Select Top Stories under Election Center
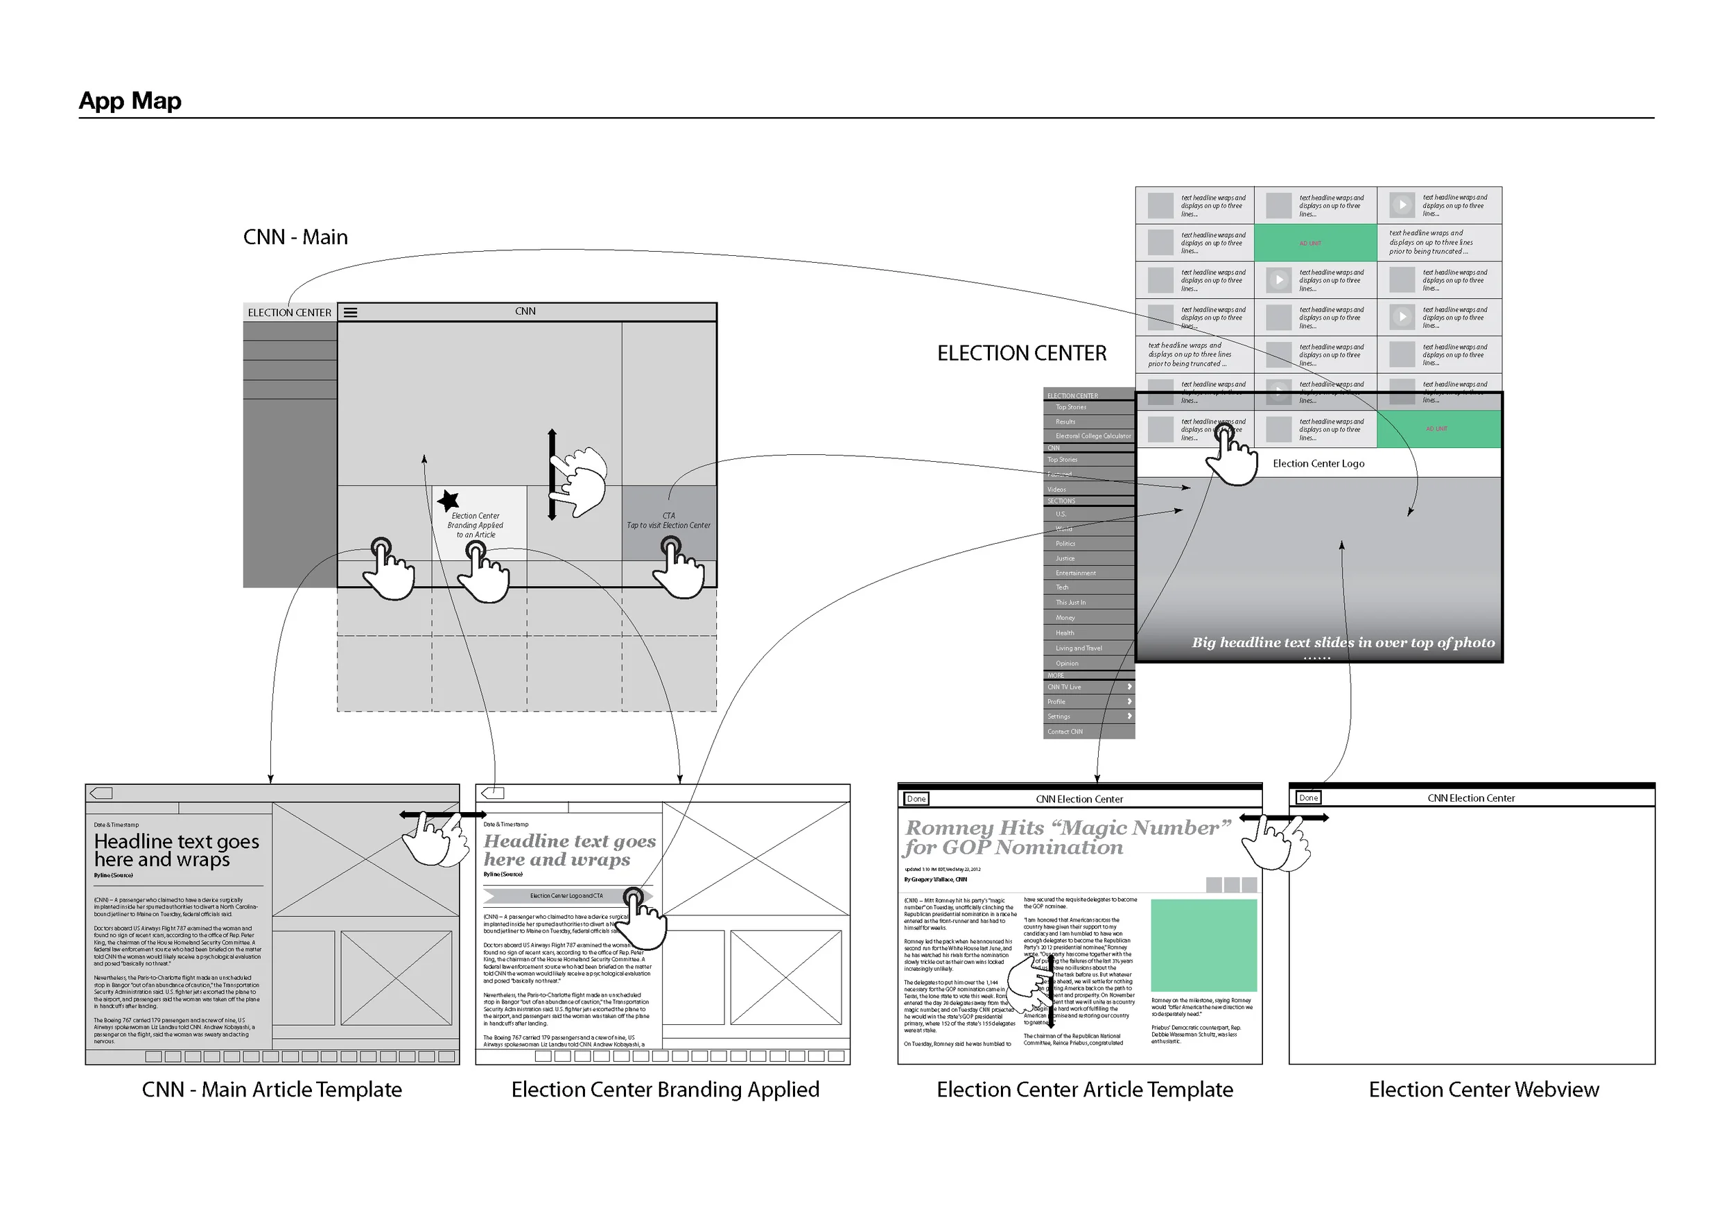The image size is (1733, 1215). tap(1089, 407)
